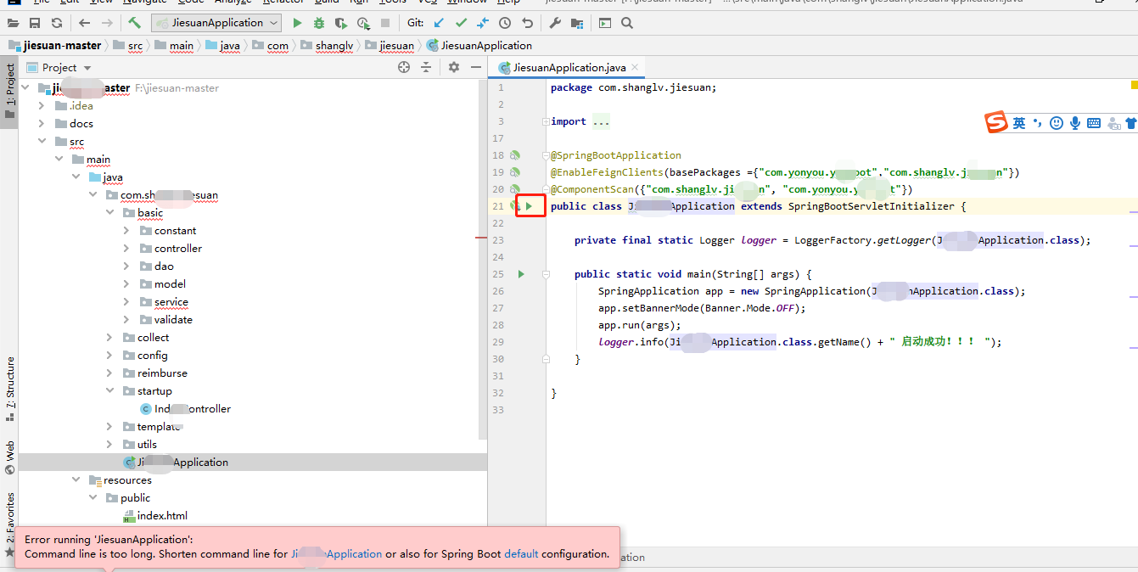Run JiesuanApplication with the green Run arrow
The width and height of the screenshot is (1138, 572).
coord(297,23)
